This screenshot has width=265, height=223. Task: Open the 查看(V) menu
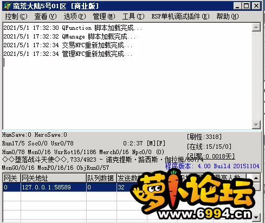pyautogui.click(x=46, y=16)
